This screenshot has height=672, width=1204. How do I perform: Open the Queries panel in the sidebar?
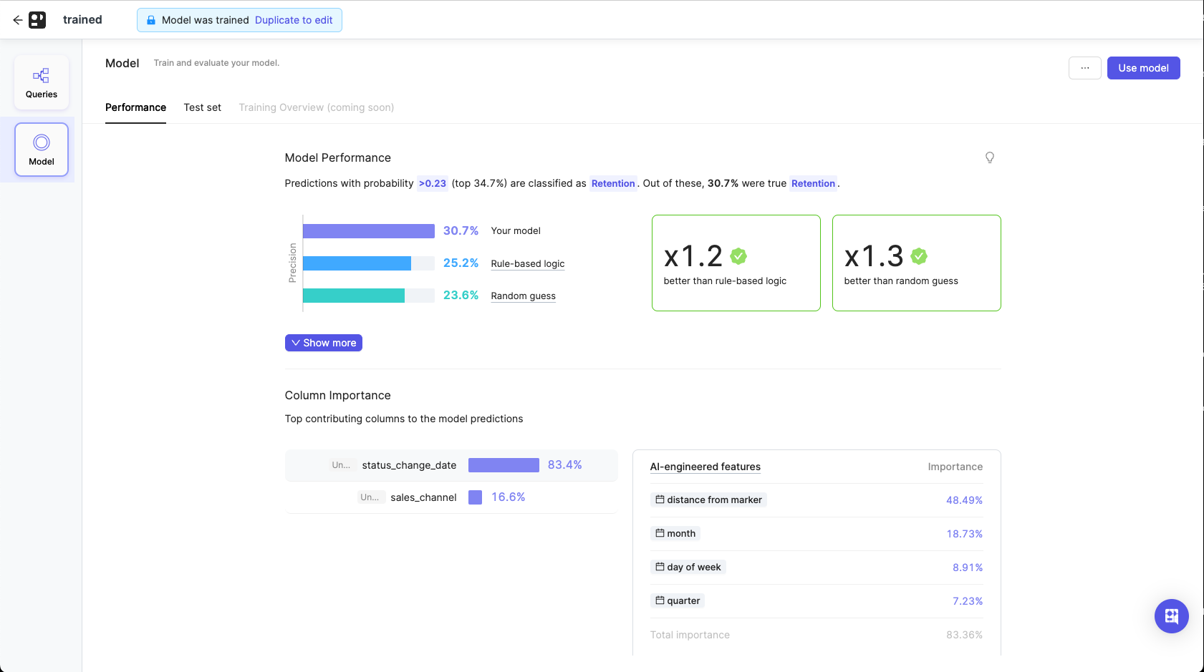tap(41, 82)
